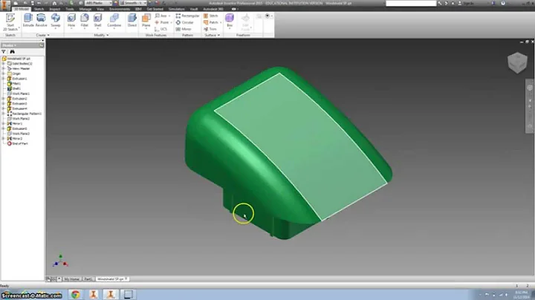
Task: Switch to the 3D Model ribbon tab
Action: [x=21, y=9]
